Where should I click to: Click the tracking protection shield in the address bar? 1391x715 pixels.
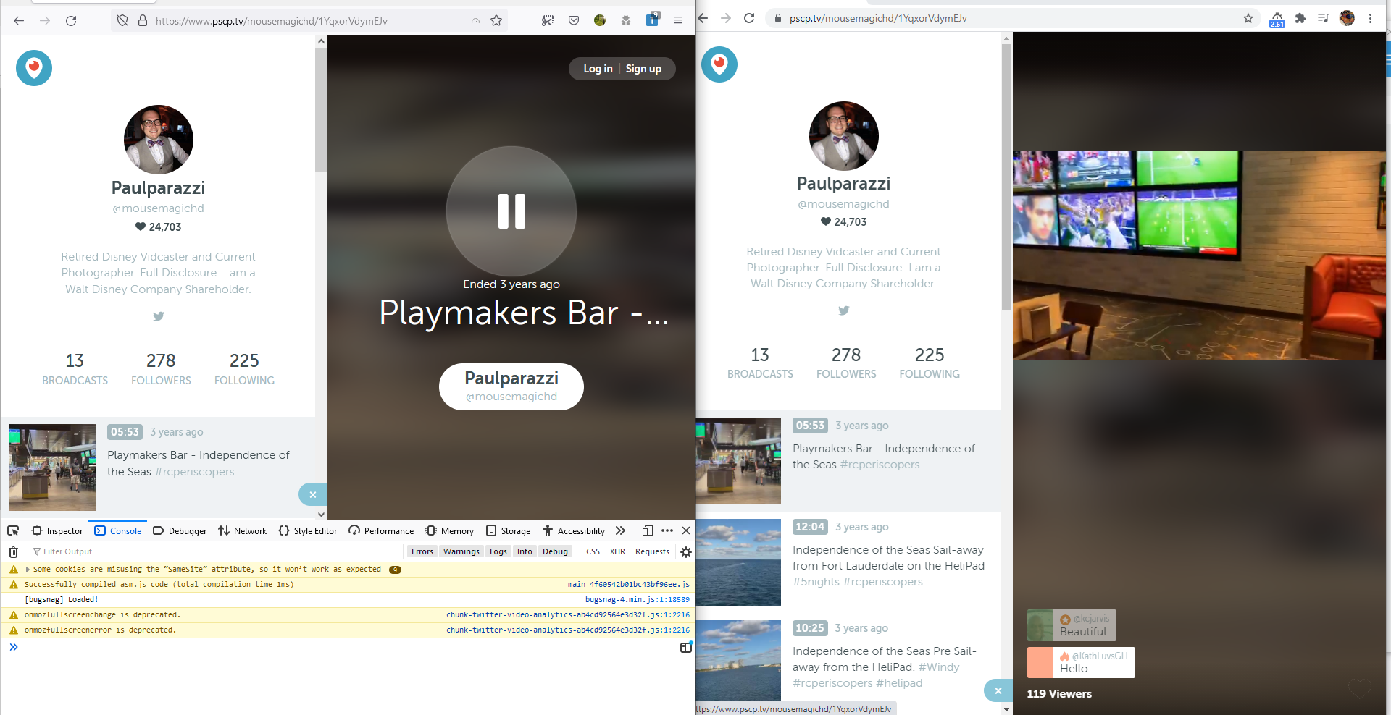121,20
